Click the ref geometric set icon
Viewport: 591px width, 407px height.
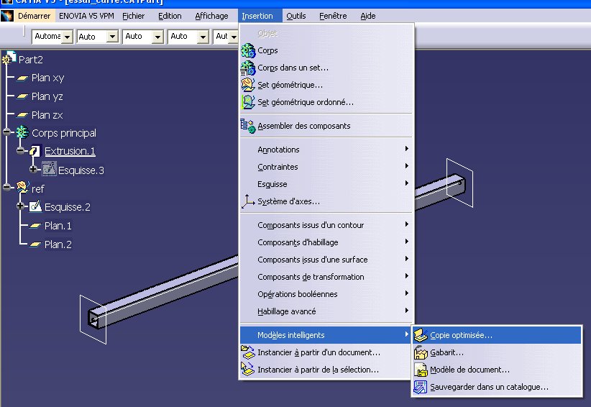pyautogui.click(x=22, y=187)
